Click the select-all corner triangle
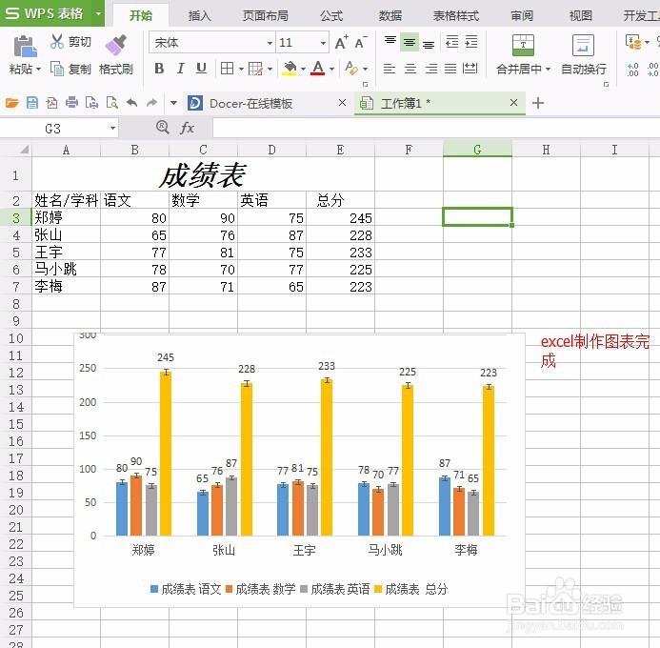The image size is (660, 648). pos(24,150)
